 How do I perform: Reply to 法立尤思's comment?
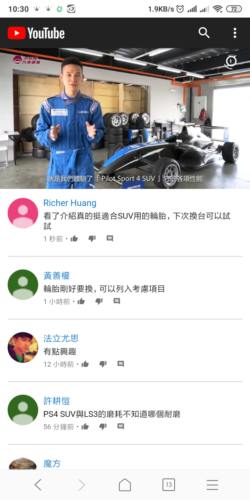(x=120, y=364)
